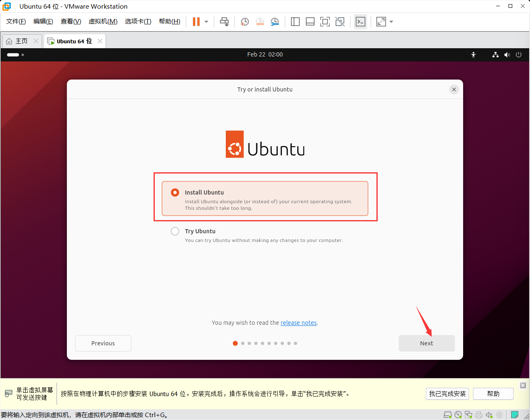Take a snapshot of this virtual machine
530x420 pixels.
click(x=245, y=22)
